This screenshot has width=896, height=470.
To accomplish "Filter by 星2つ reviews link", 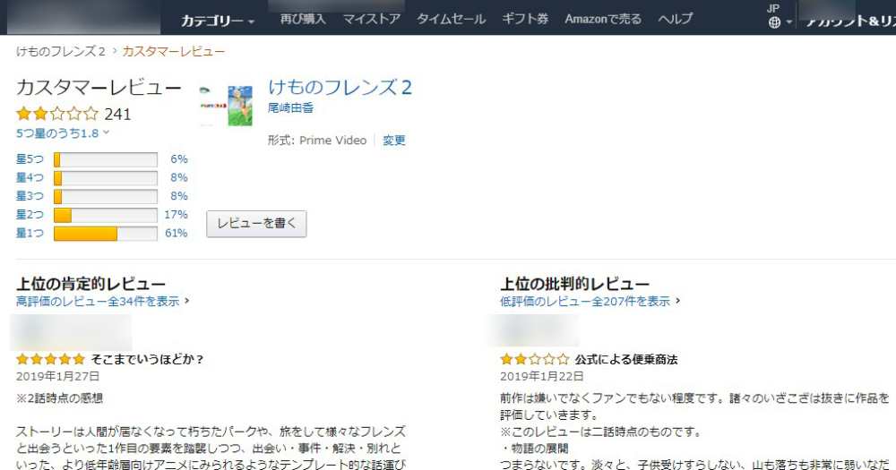I will click(30, 215).
